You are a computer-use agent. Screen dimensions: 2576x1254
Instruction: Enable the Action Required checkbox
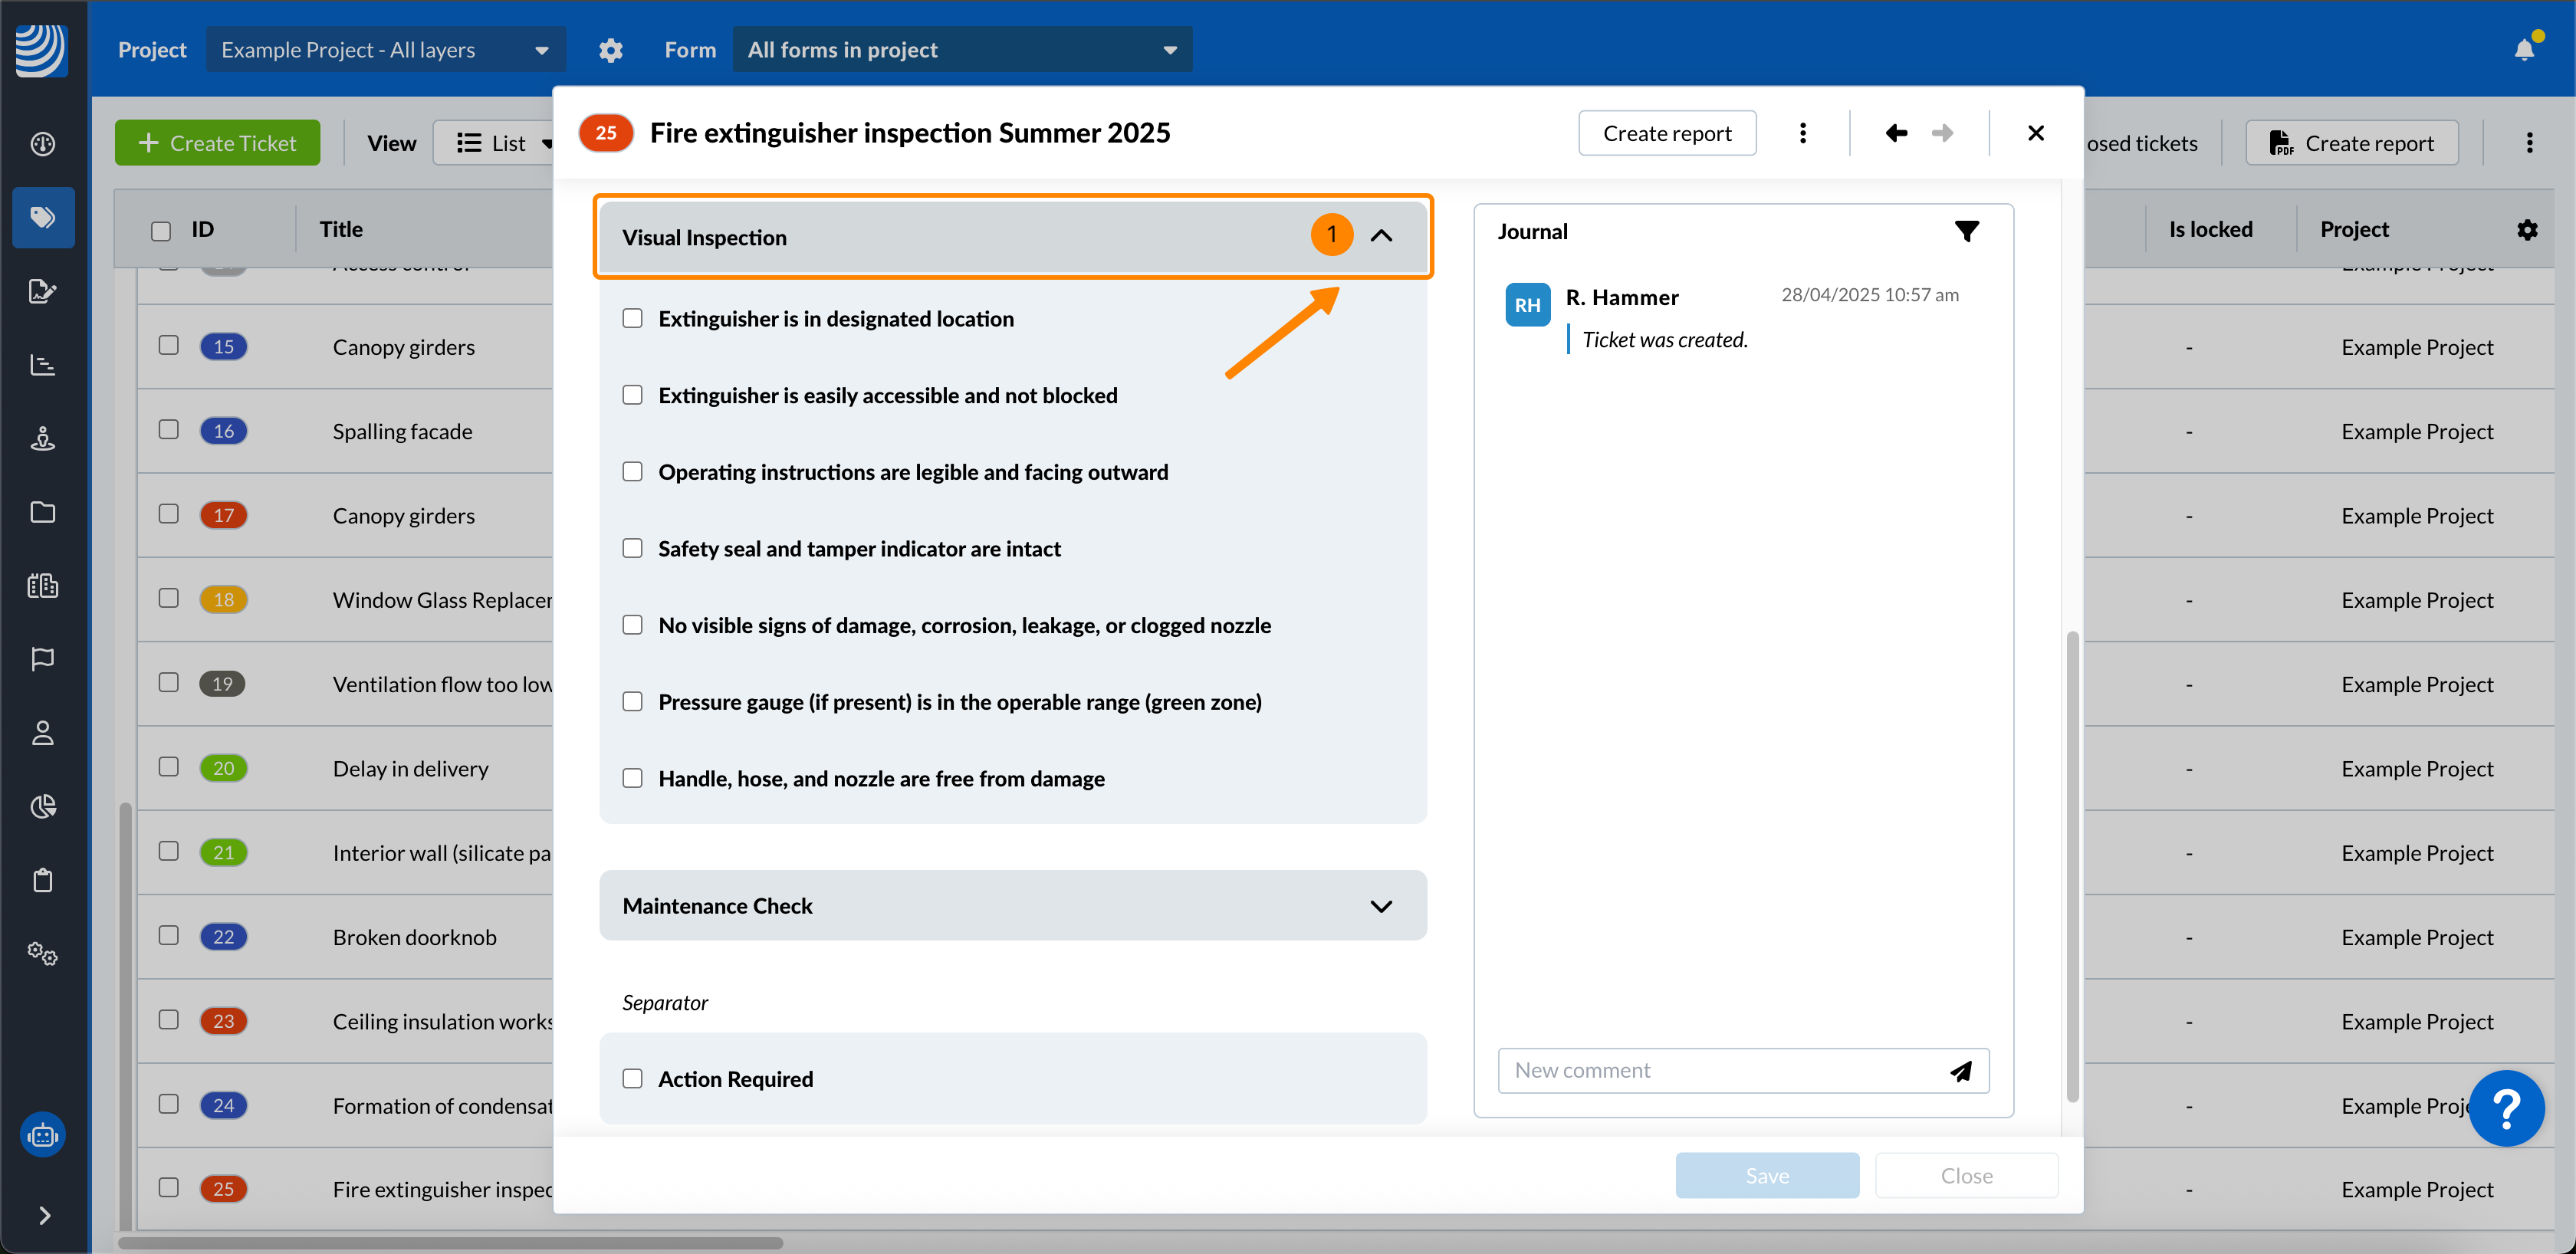632,1079
